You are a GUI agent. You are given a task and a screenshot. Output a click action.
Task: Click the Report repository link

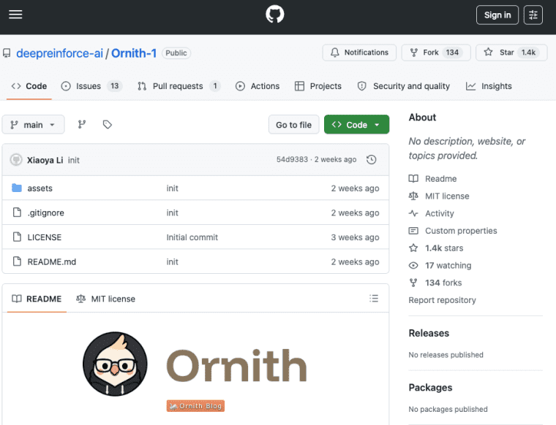click(x=442, y=300)
